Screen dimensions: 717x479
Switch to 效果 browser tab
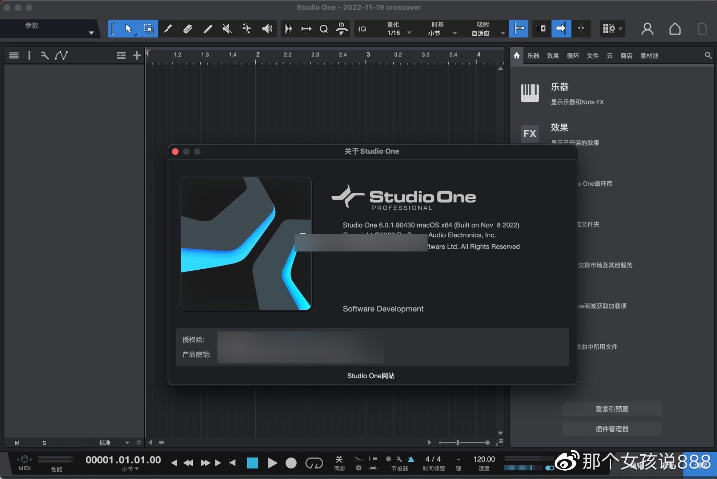[x=553, y=56]
